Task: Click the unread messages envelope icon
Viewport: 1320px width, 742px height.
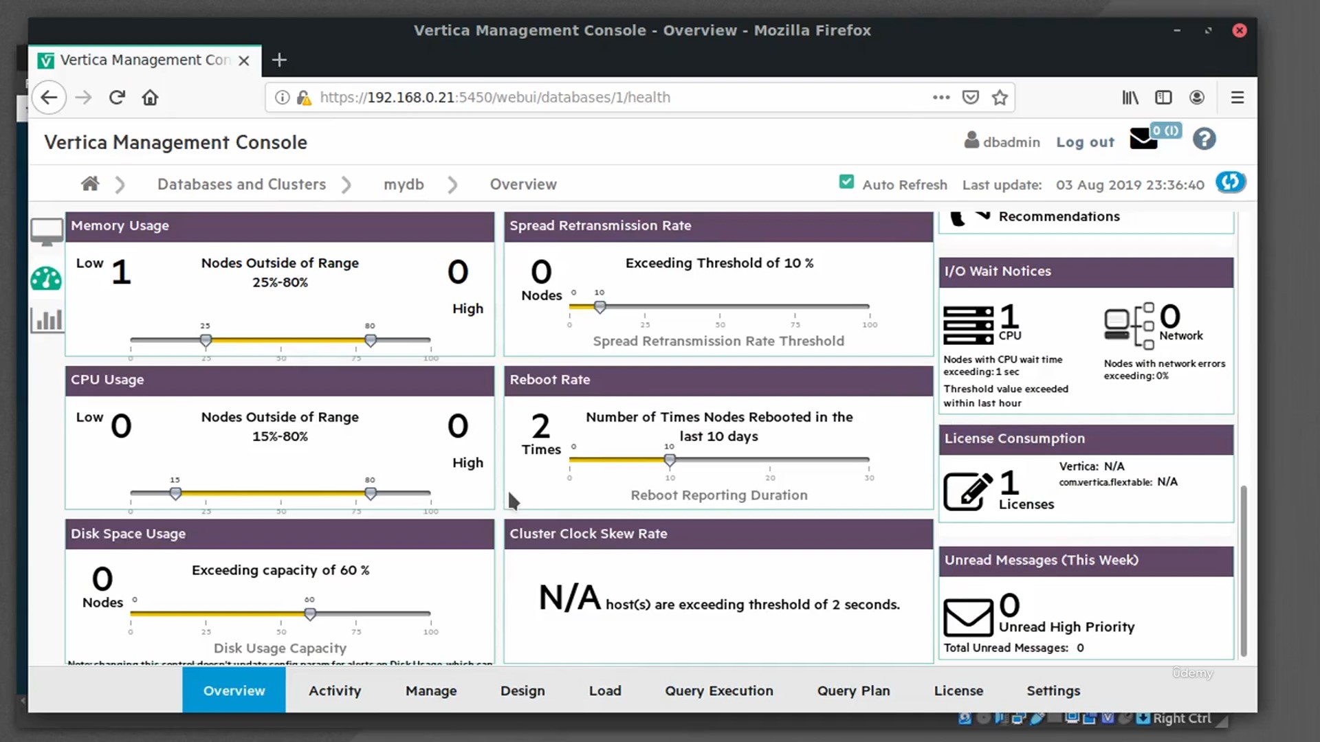Action: pyautogui.click(x=968, y=617)
